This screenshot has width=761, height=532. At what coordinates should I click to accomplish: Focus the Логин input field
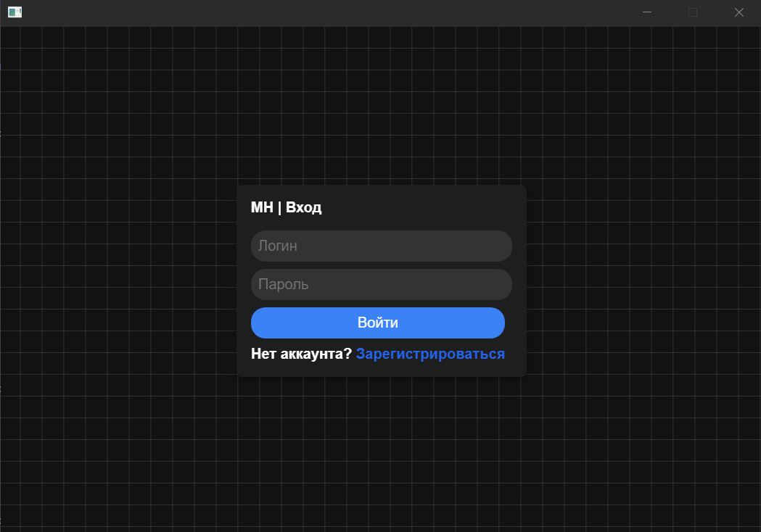point(381,246)
